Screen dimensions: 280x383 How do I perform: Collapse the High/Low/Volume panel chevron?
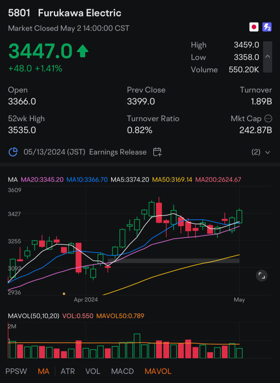[x=267, y=57]
